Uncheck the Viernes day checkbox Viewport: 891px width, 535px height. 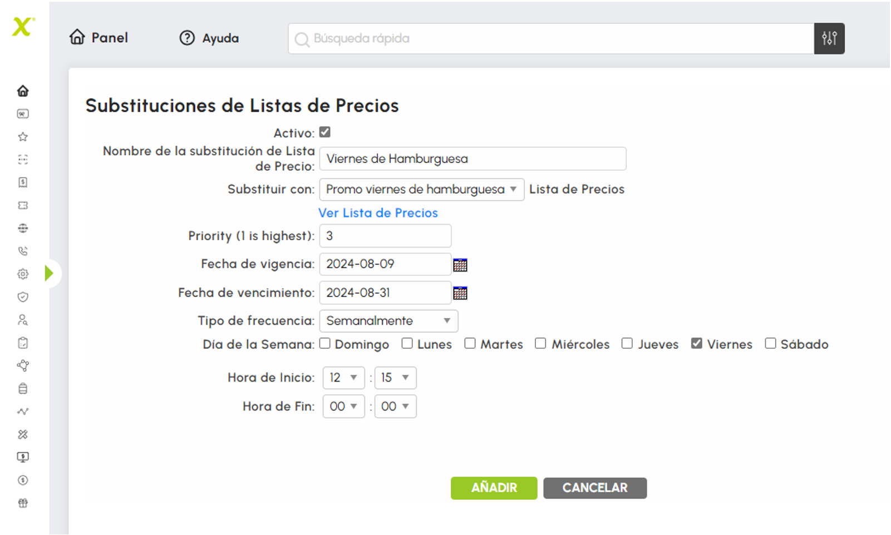pos(696,343)
